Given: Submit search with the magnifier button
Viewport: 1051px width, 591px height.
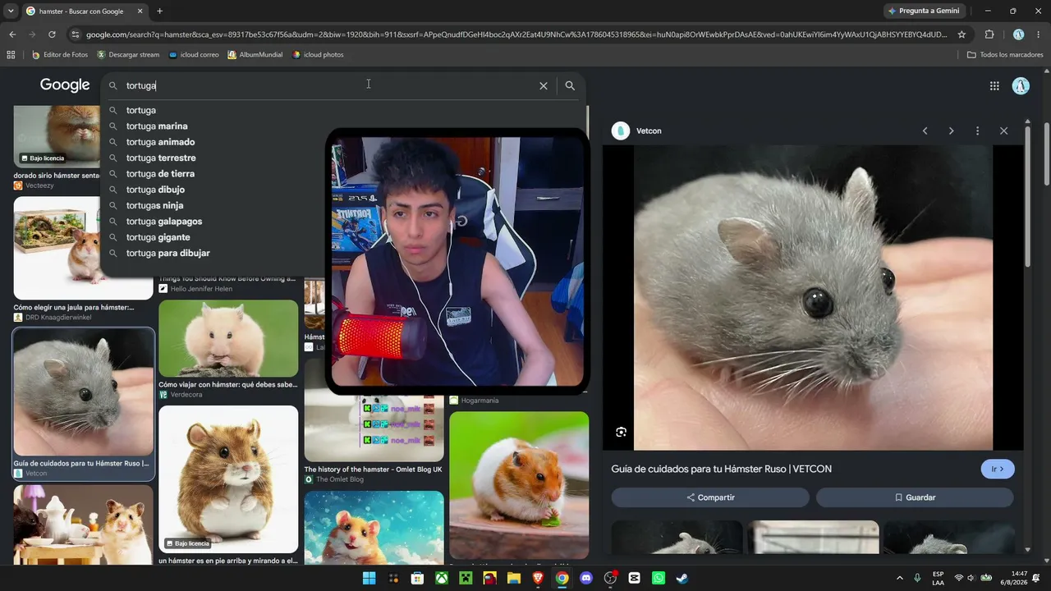Looking at the screenshot, I should coord(570,85).
